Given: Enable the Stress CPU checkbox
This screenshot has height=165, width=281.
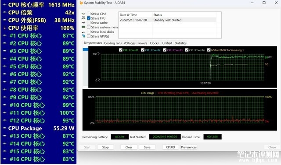Looking at the screenshot, I should click(89, 14).
